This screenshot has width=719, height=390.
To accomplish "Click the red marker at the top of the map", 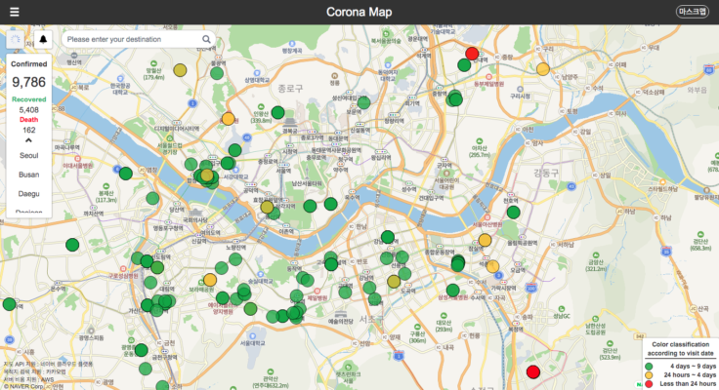I will [x=472, y=54].
